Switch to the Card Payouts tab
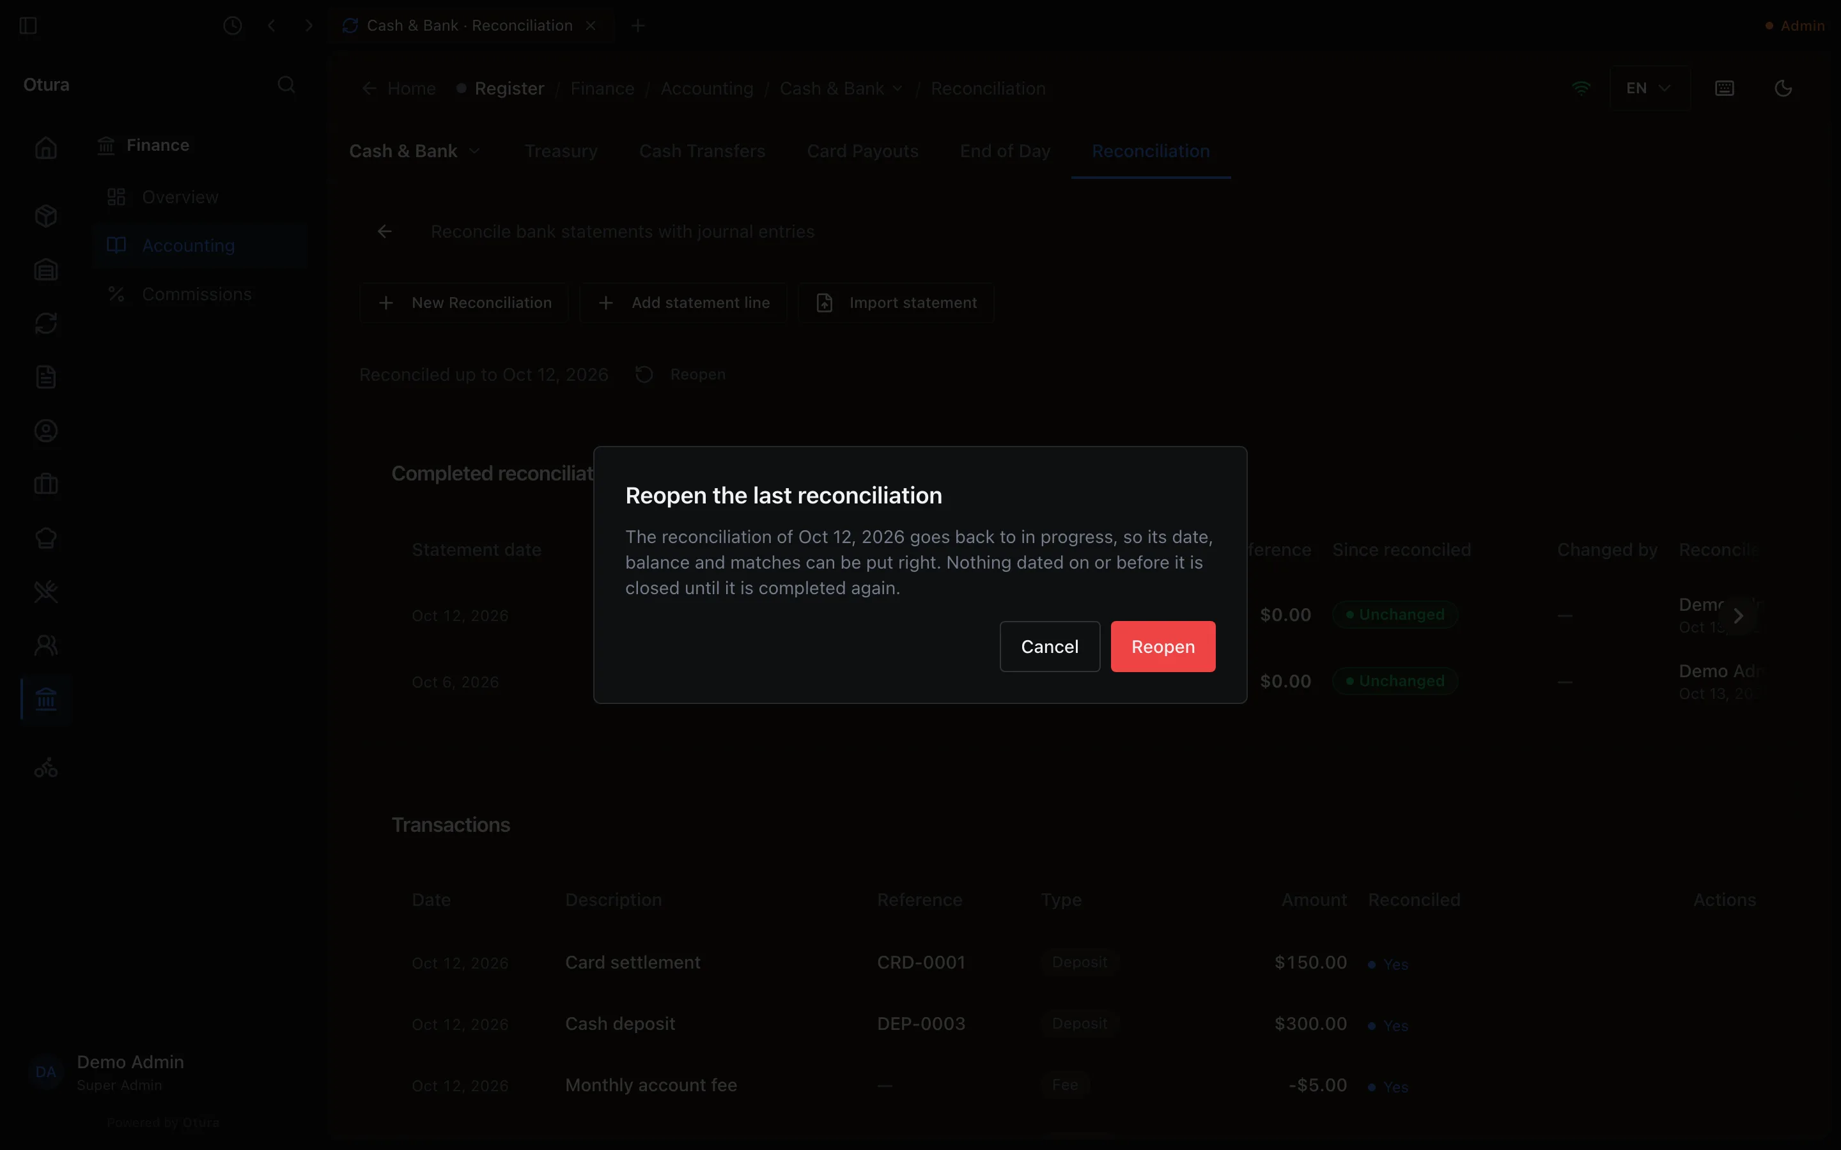Screen dimensions: 1841x1150 (863, 151)
